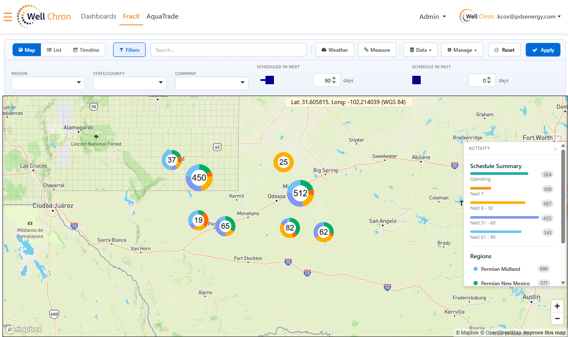The image size is (568, 337).
Task: Click the Operating schedule bar
Action: (x=499, y=174)
